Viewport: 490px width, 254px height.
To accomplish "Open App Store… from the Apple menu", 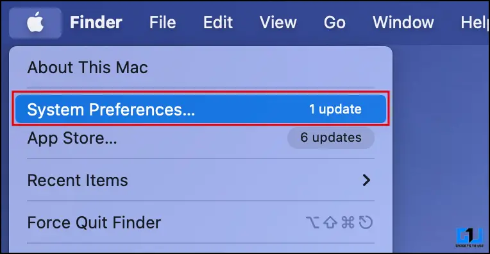I will pos(72,138).
